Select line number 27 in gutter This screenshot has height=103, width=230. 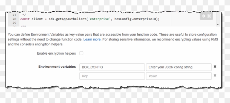click(14, 15)
